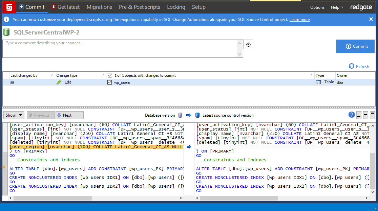Open the Show dropdown menu
Viewport: 378px width, 211px height.
click(14, 115)
